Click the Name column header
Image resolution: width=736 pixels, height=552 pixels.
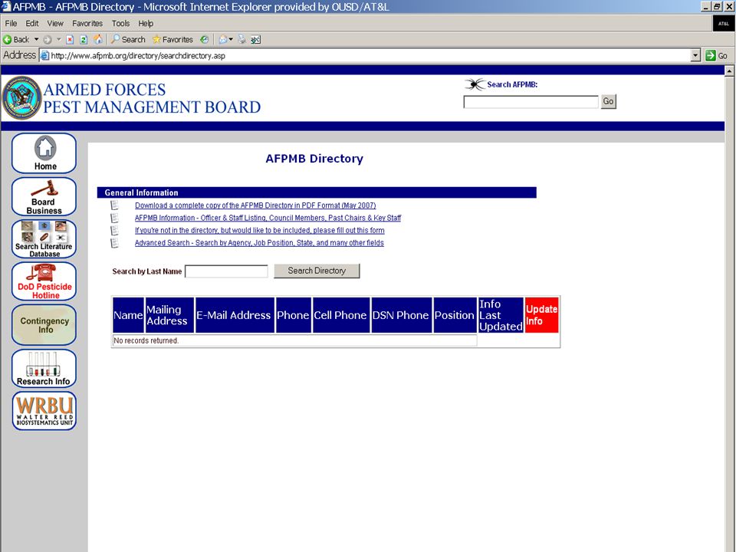128,315
